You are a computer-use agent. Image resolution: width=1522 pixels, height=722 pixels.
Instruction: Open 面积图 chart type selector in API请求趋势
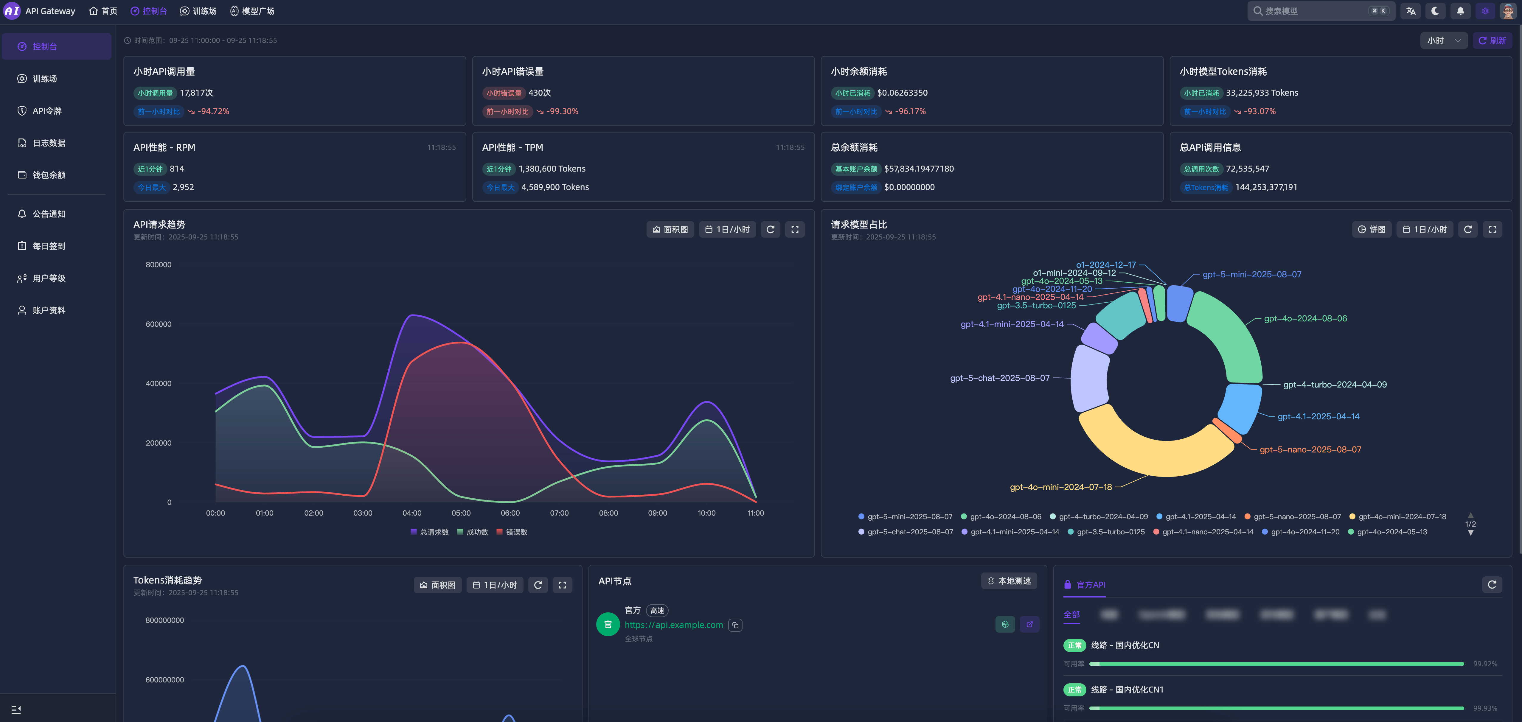670,229
